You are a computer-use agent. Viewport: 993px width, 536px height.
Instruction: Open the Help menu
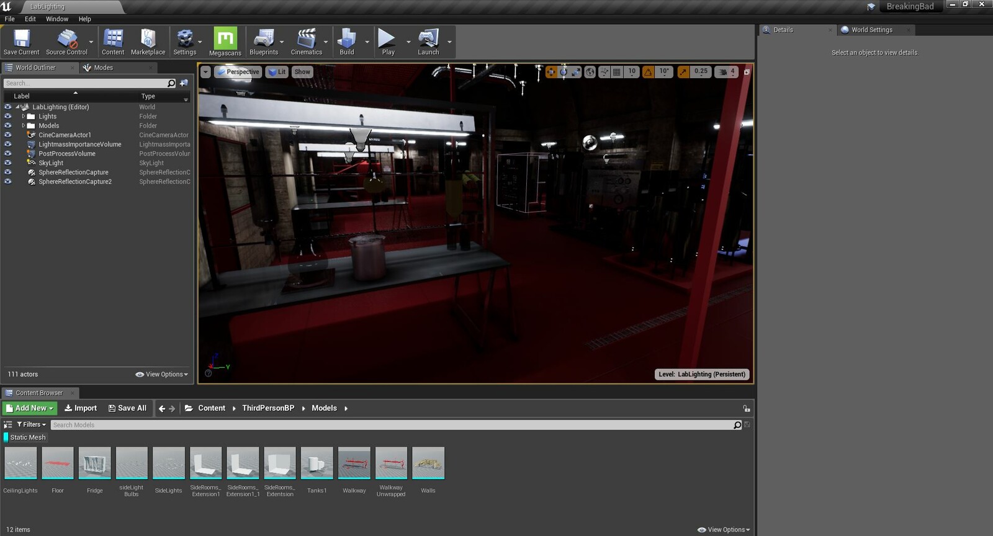[85, 19]
